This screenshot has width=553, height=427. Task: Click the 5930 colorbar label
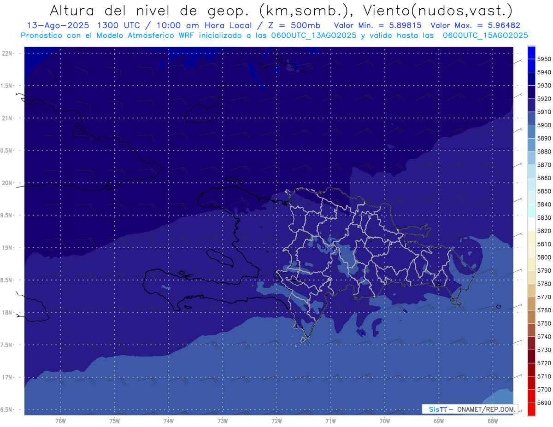click(544, 85)
